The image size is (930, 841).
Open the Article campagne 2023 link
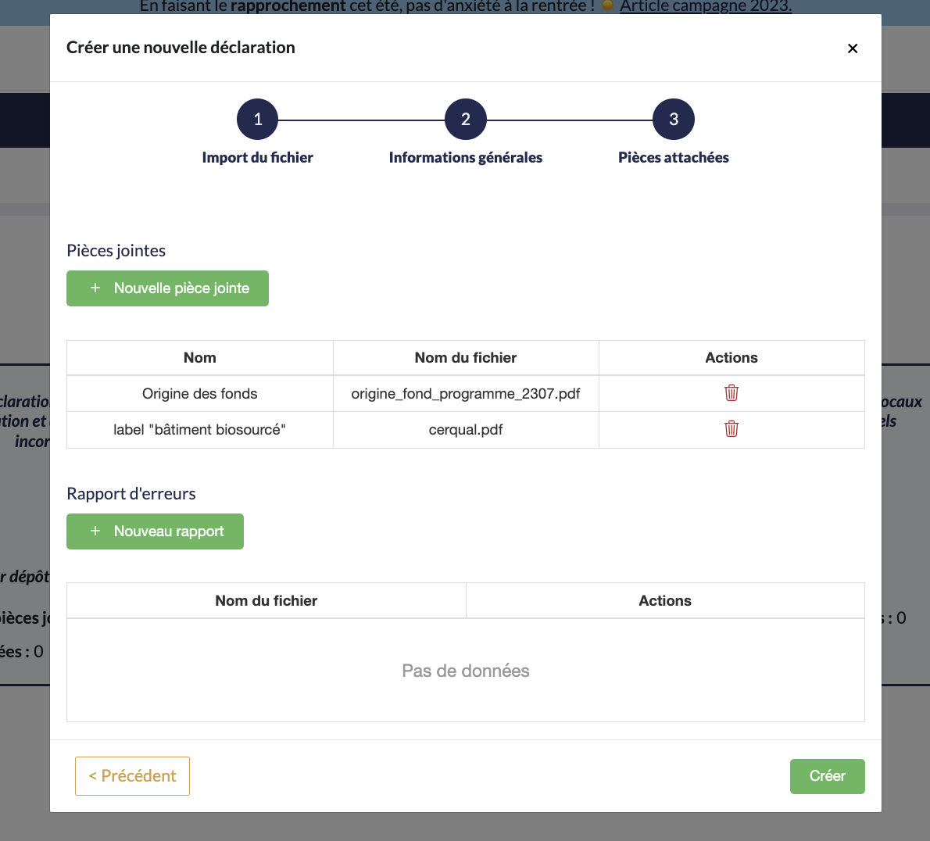[x=706, y=6]
